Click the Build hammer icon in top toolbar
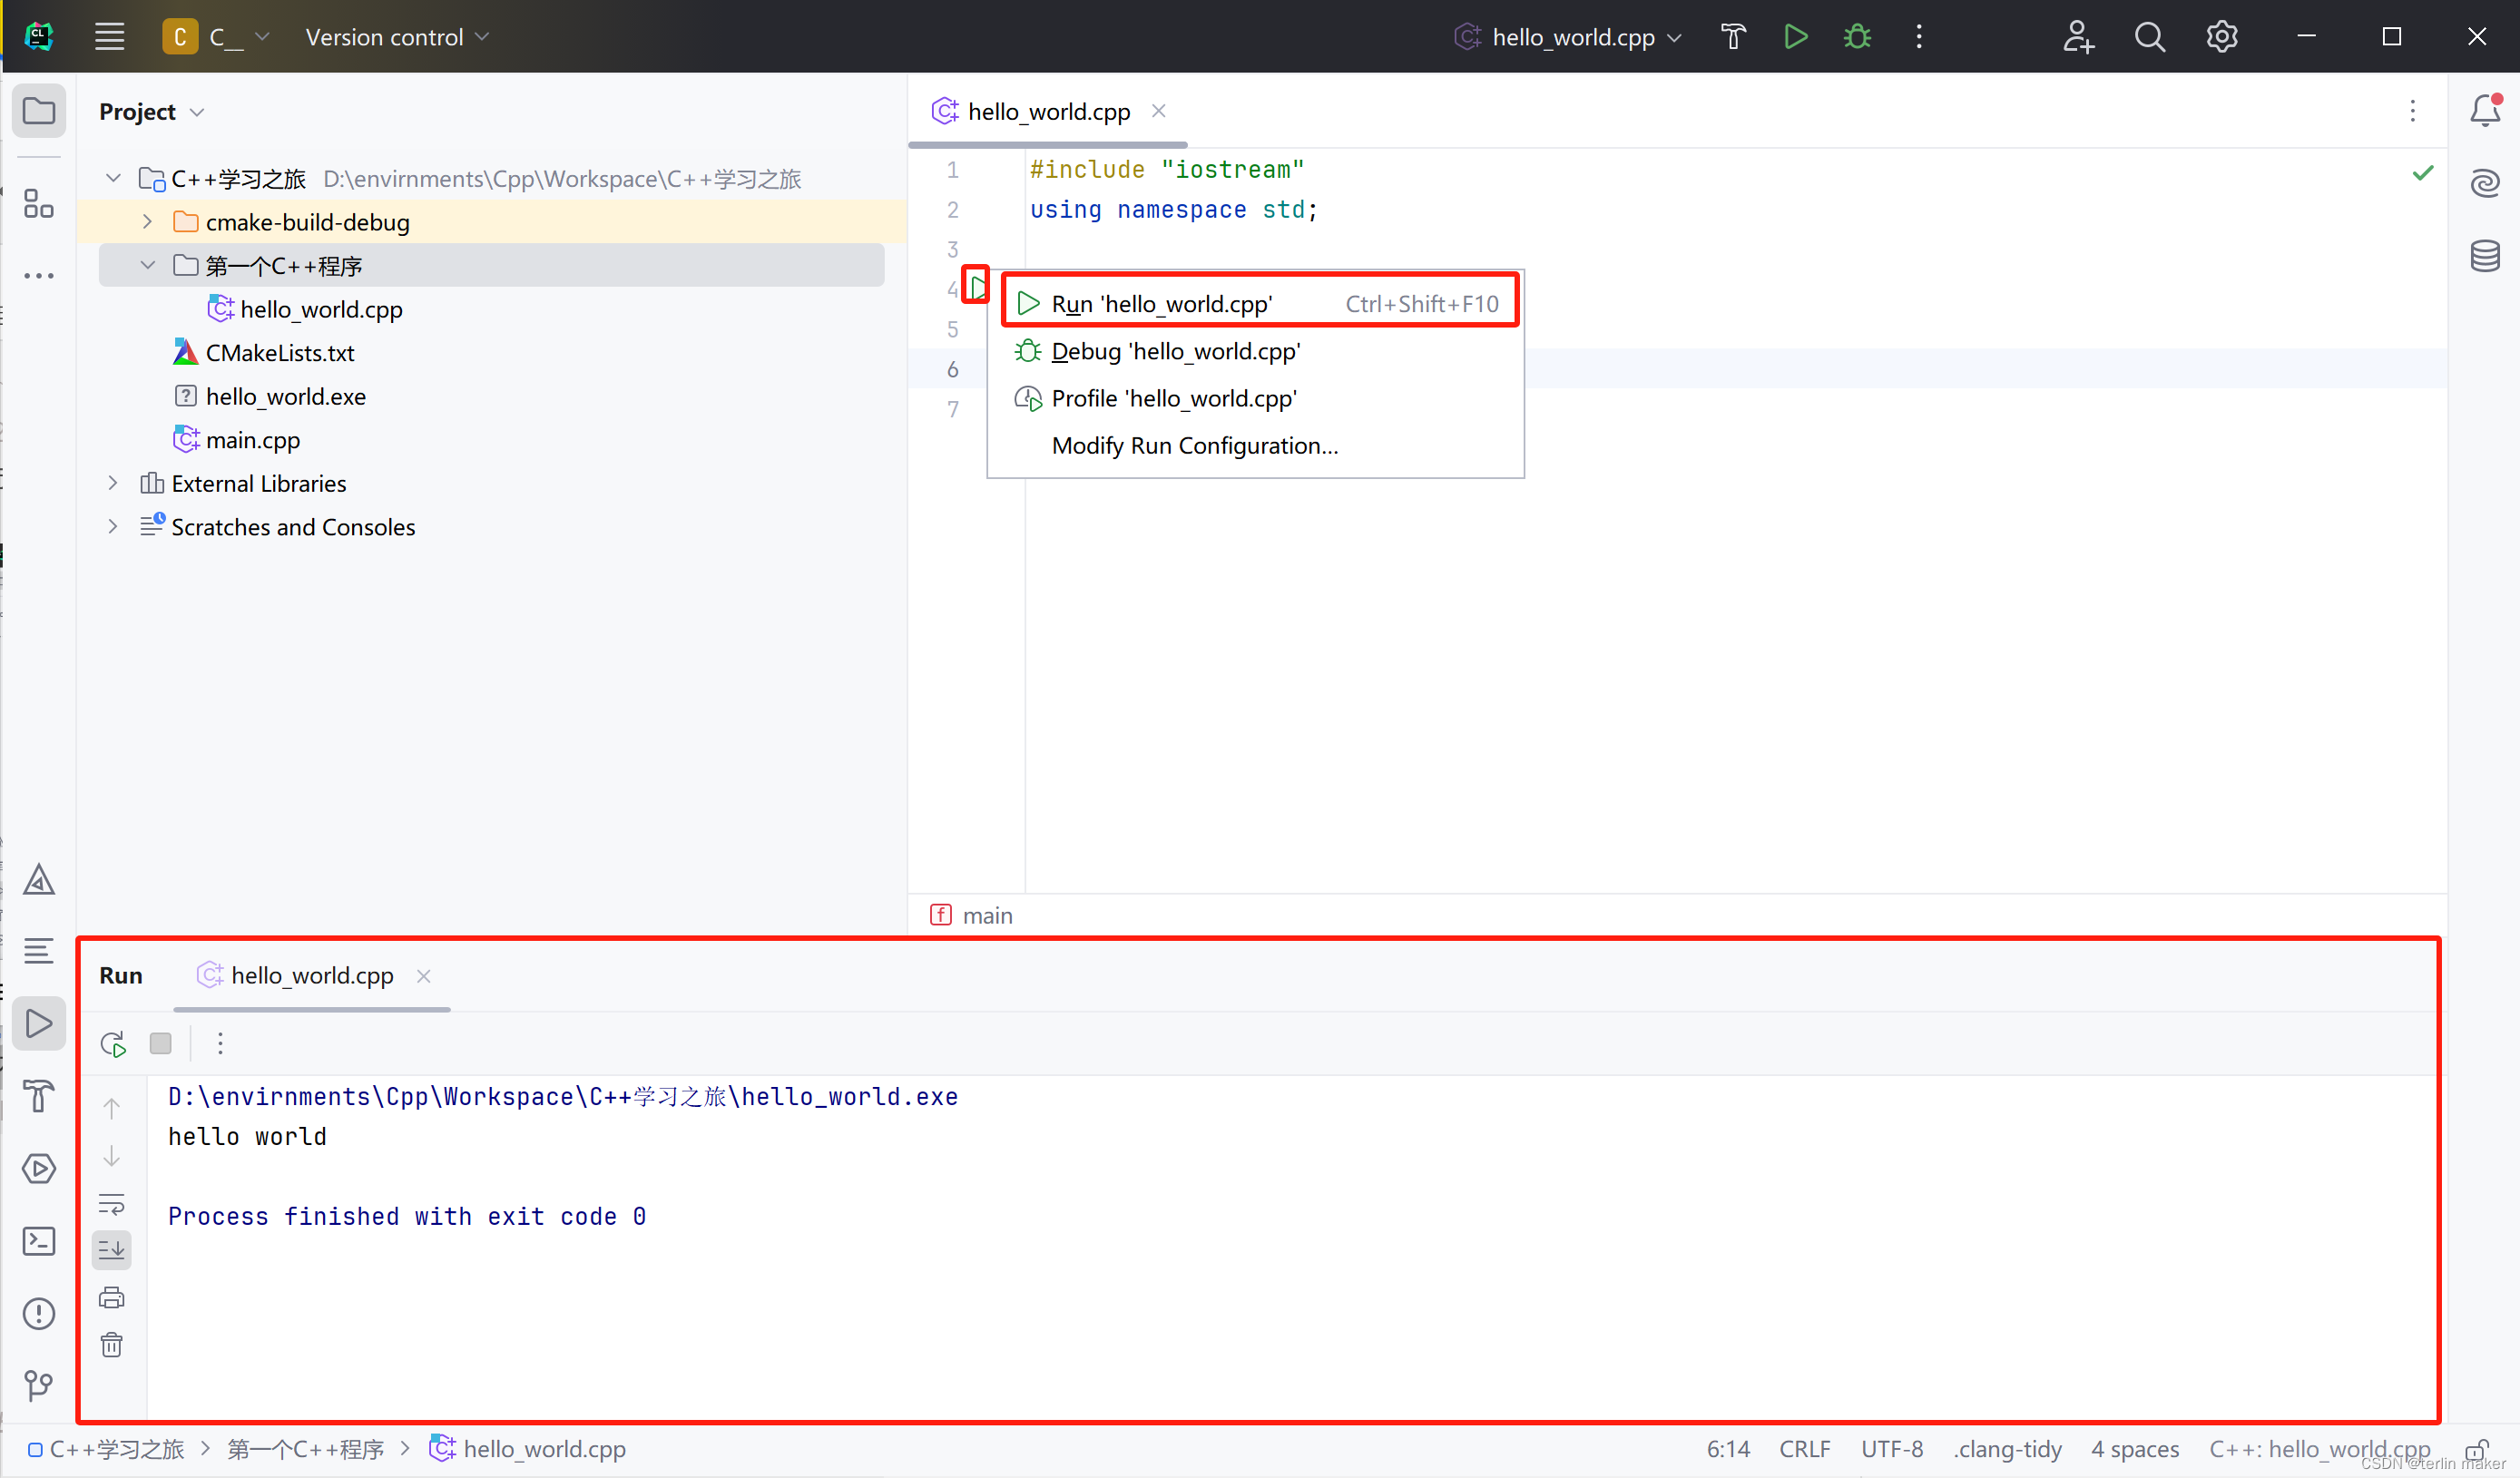The height and width of the screenshot is (1478, 2520). click(x=1733, y=37)
